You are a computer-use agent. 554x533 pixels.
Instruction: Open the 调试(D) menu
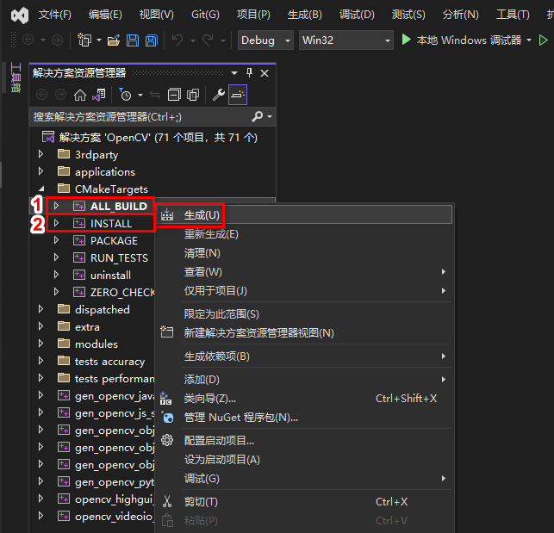click(357, 15)
